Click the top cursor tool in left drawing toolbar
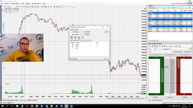The image size is (193, 108). click(x=3, y=10)
